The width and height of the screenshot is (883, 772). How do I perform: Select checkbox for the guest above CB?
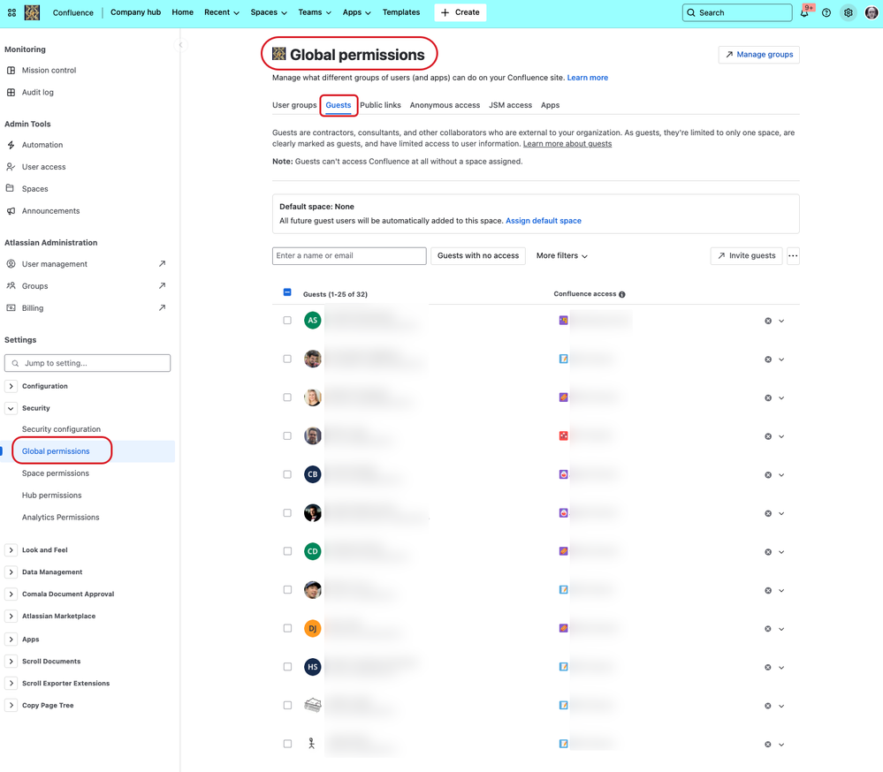coord(287,435)
